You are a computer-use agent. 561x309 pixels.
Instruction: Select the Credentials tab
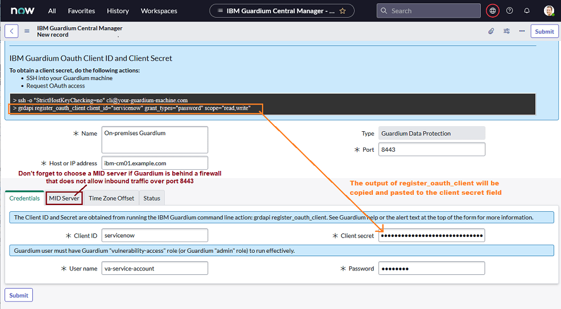click(x=24, y=198)
